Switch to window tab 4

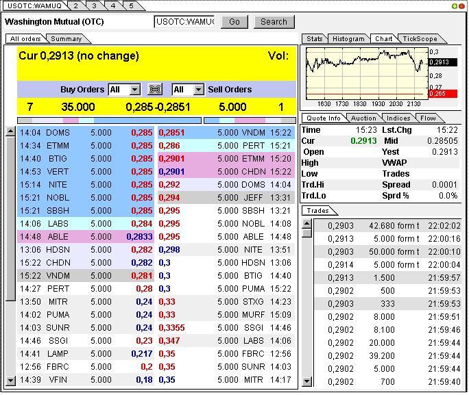(x=113, y=5)
